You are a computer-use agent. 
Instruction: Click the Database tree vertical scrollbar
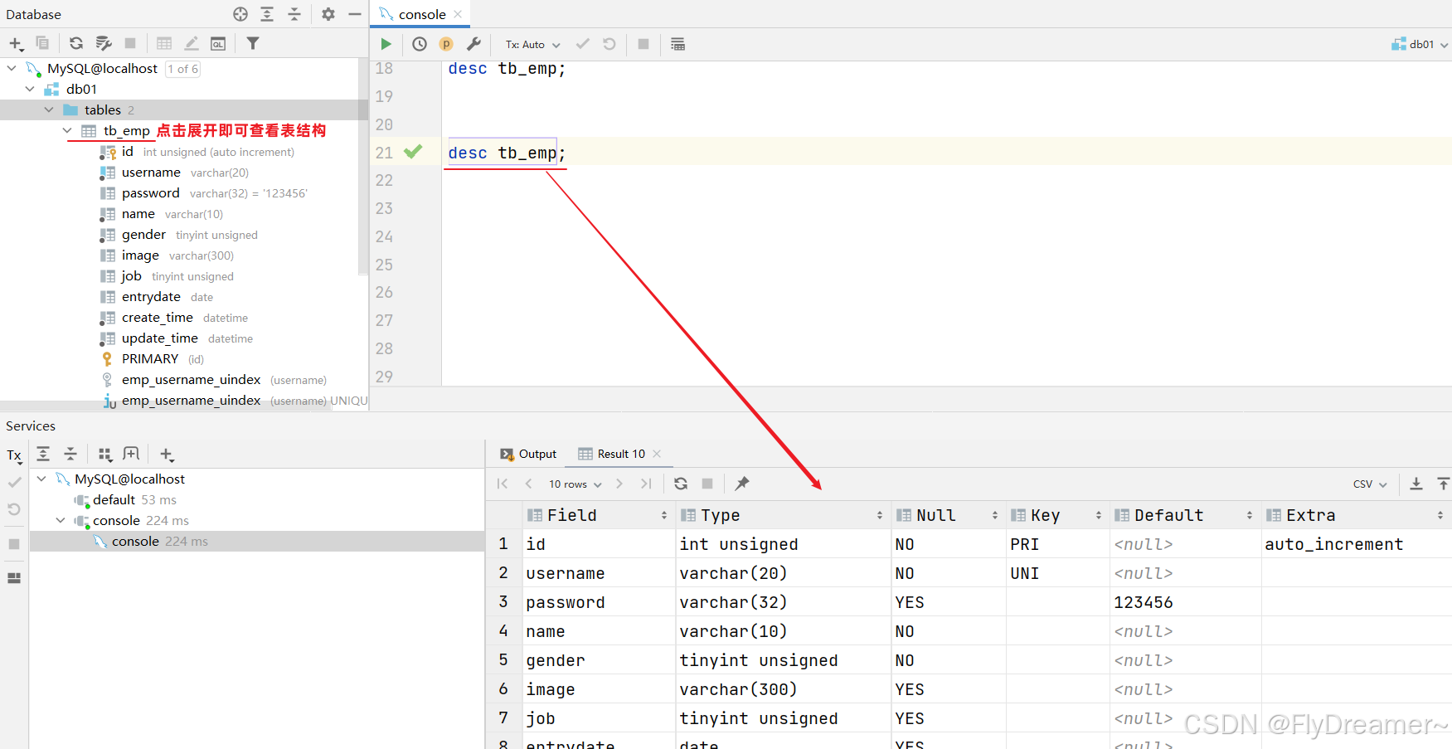[362, 166]
